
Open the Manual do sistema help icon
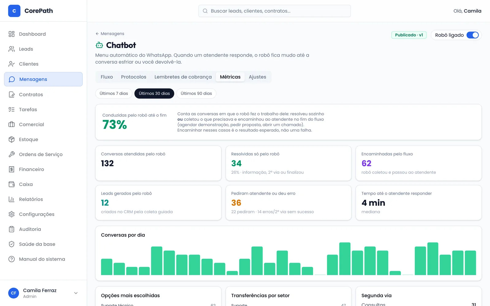tap(12, 259)
